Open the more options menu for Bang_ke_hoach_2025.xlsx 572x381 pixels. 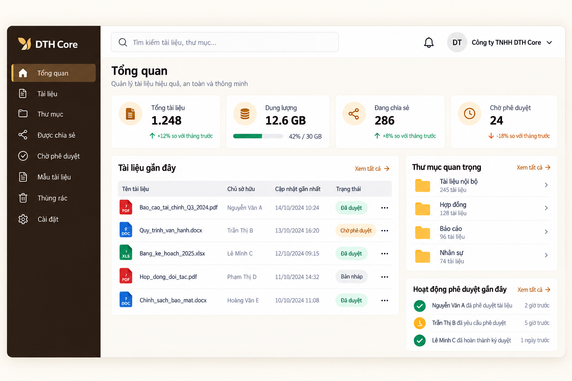coord(385,254)
